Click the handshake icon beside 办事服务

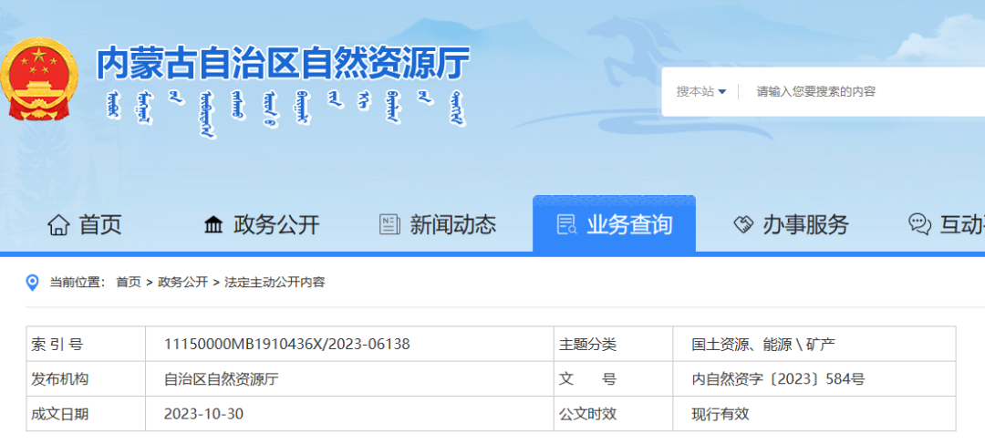click(744, 224)
